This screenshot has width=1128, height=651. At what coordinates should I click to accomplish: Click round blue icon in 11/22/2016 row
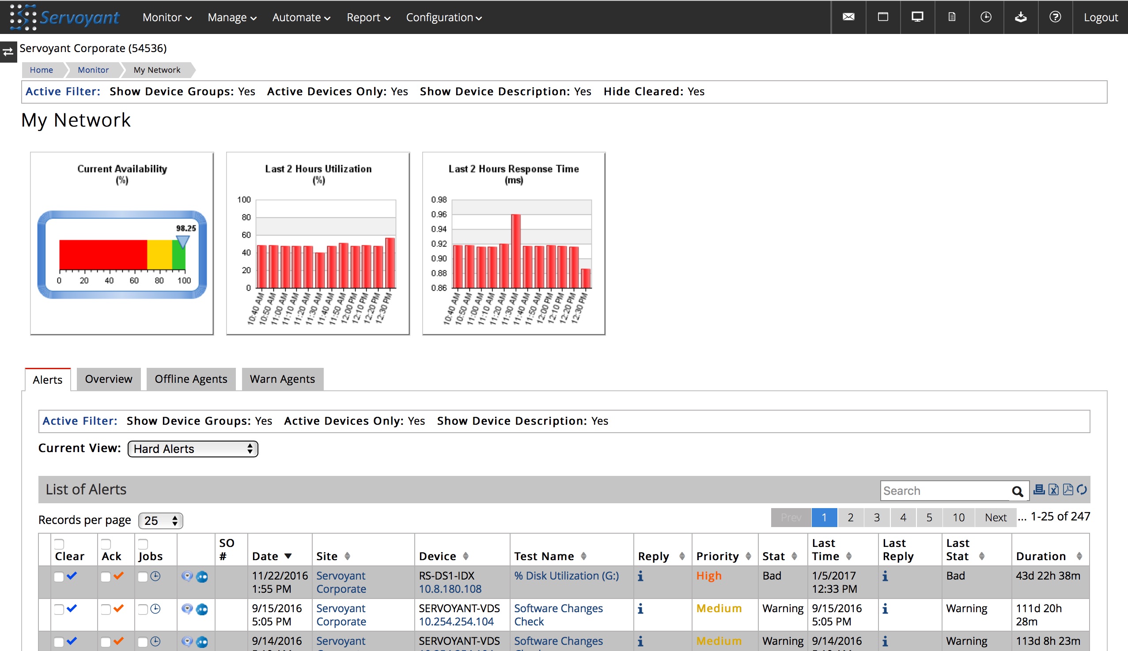coord(202,577)
